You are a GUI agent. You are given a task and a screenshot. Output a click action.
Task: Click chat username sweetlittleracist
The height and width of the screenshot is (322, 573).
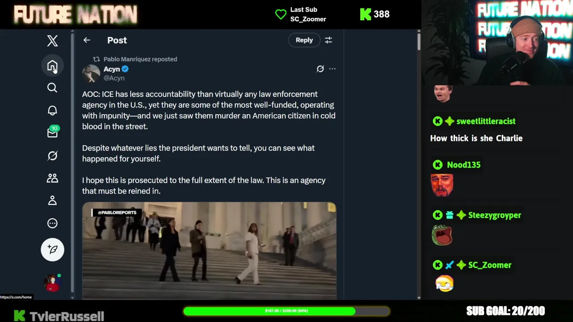(x=486, y=121)
